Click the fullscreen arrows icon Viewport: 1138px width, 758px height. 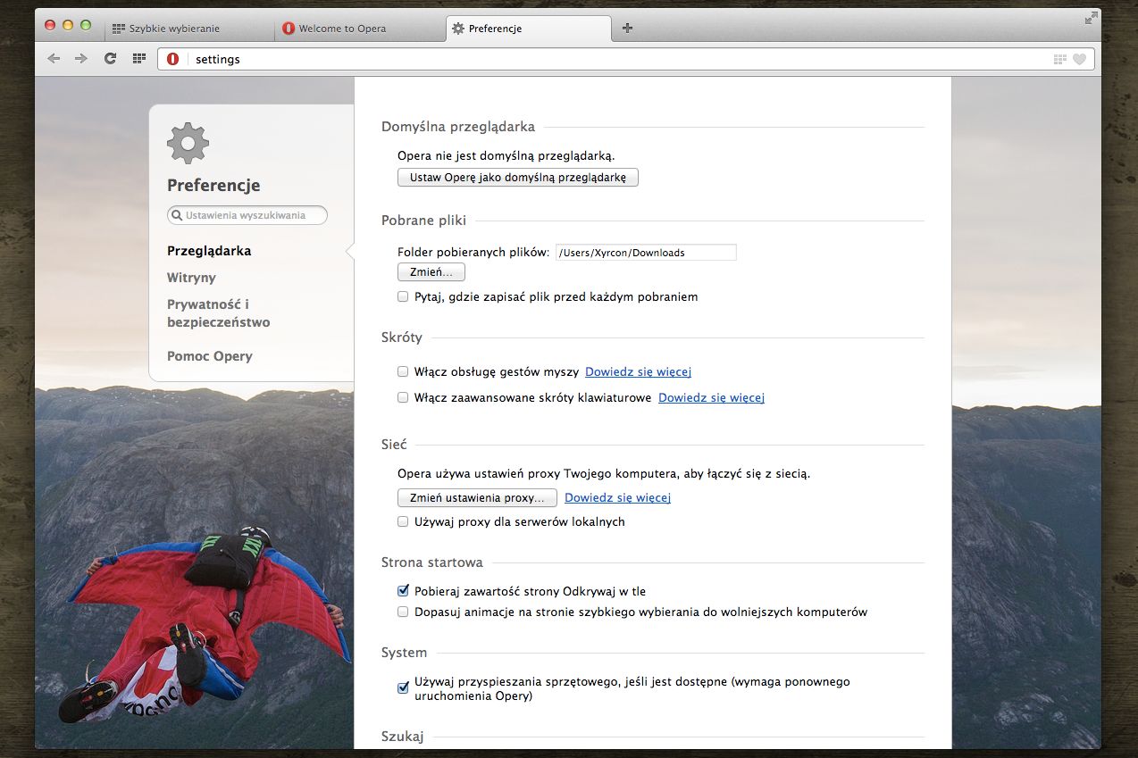1092,18
